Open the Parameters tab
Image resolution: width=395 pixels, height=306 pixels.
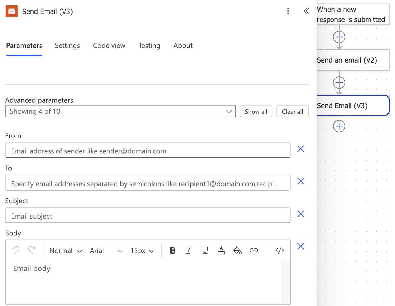tap(24, 46)
